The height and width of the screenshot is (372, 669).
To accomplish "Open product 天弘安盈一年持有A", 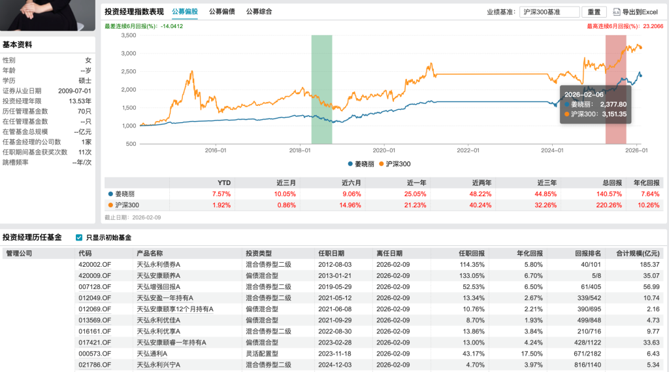I will point(165,298).
